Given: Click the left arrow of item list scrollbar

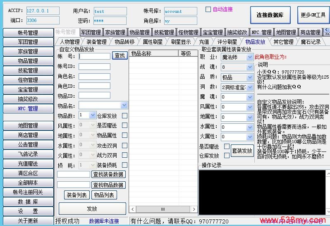Looking at the screenshot, I should point(132,209).
